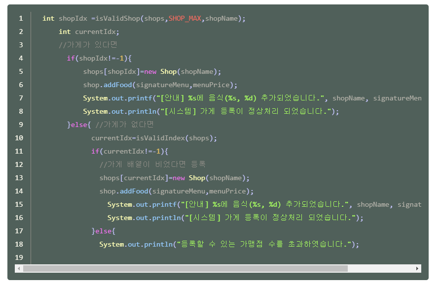Viewport: 440px width, 286px height.
Task: Click the horizontal scrollbar left arrow
Action: click(19, 269)
